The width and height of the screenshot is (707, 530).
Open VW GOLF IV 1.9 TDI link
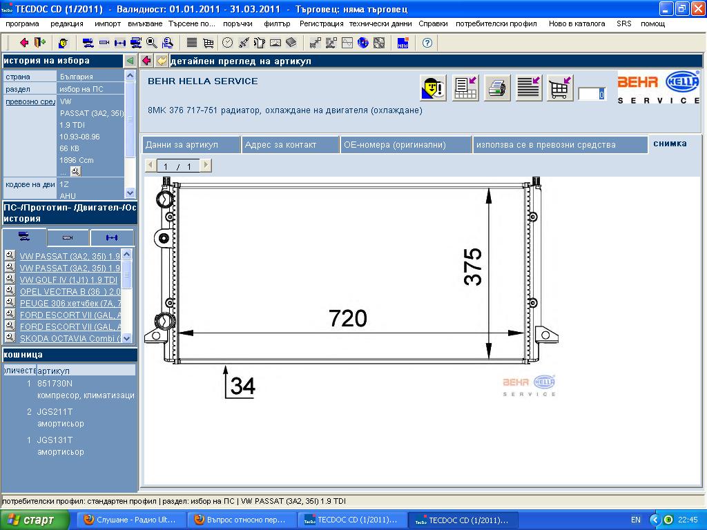click(68, 279)
